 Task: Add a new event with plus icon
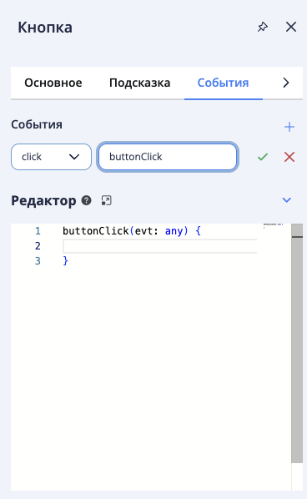pos(289,127)
